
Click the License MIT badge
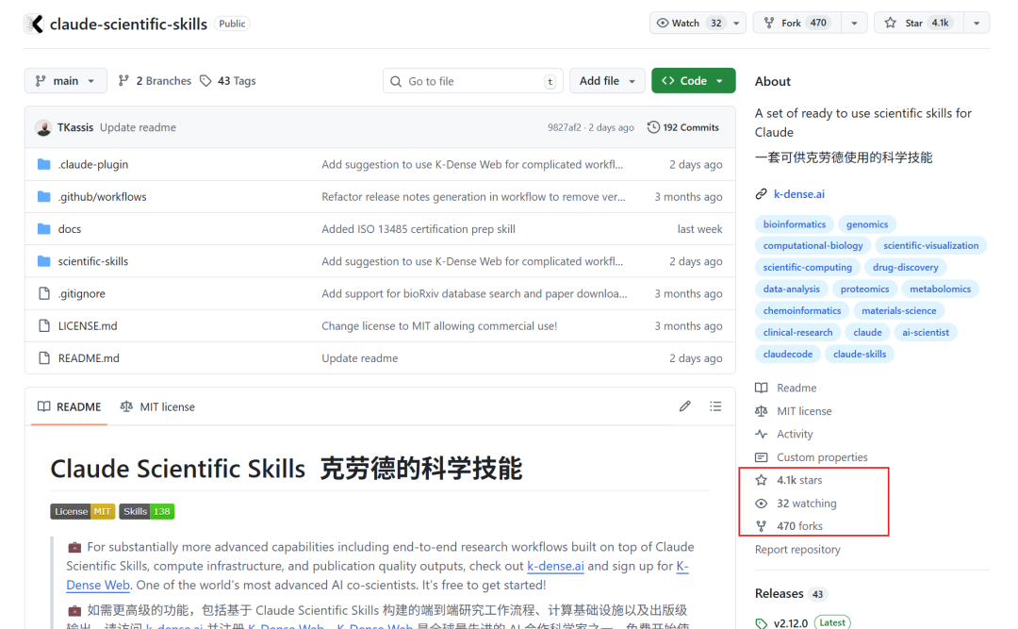82,511
